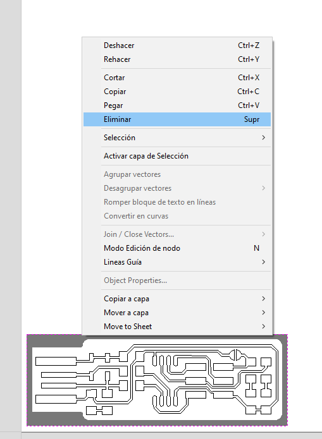Screen dimensions: 322x439
Task: Choose Copiar from the menu
Action: tap(177, 92)
